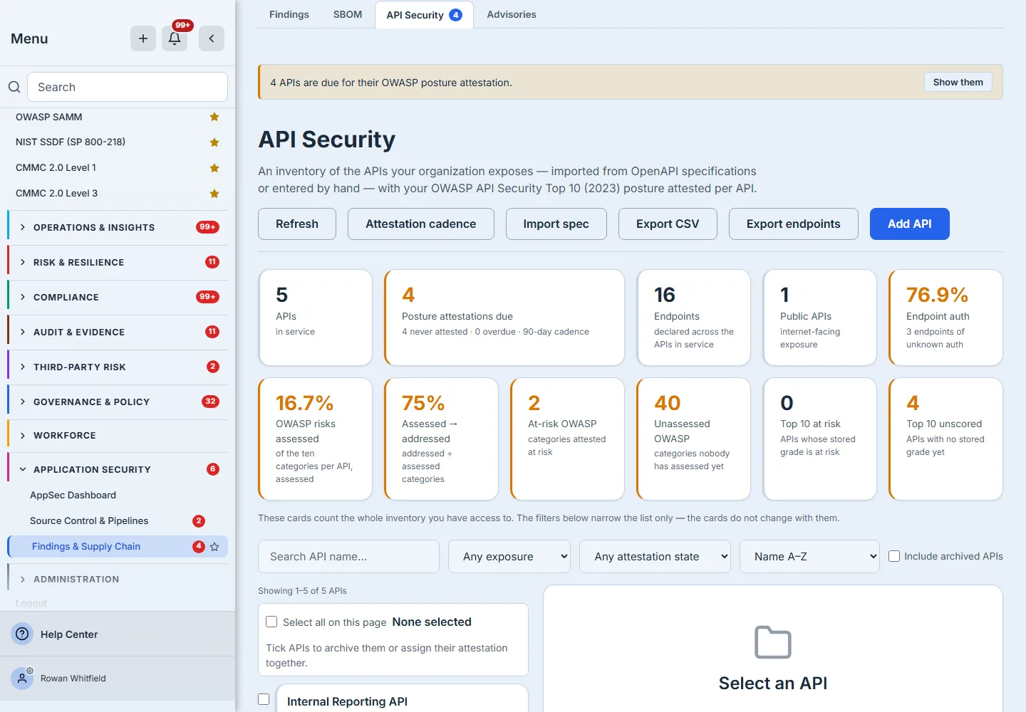The height and width of the screenshot is (712, 1026).
Task: Unstar CMMC 2.0 Level 1 favorite
Action: [x=214, y=168]
